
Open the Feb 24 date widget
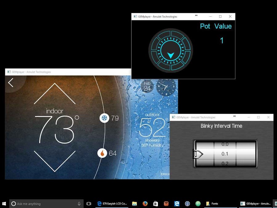tap(147, 87)
